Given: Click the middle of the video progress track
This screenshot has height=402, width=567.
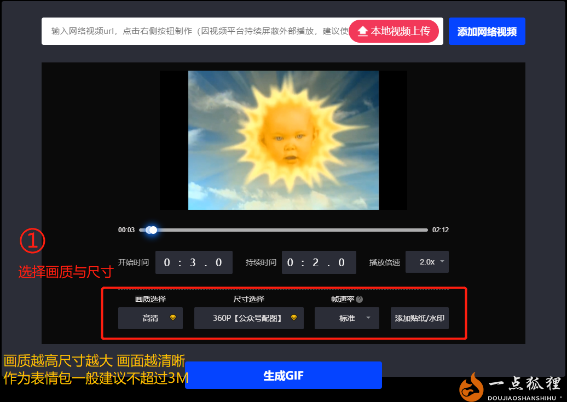Looking at the screenshot, I should click(x=283, y=230).
